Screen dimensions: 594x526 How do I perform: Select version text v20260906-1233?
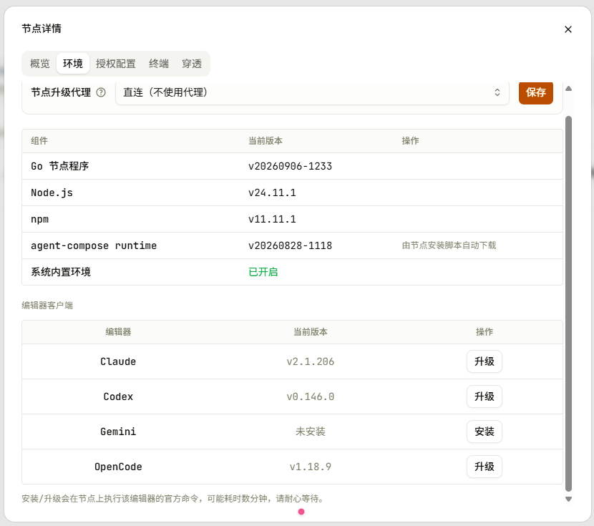(x=290, y=166)
